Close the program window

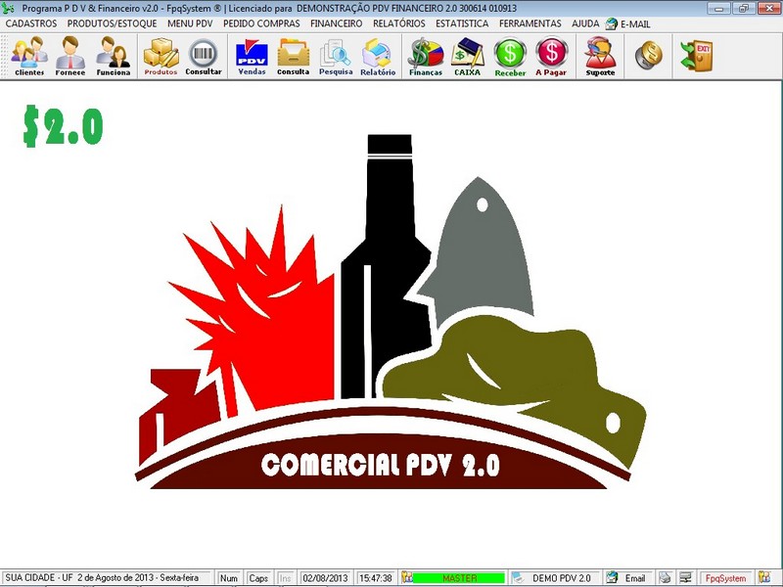[x=769, y=8]
